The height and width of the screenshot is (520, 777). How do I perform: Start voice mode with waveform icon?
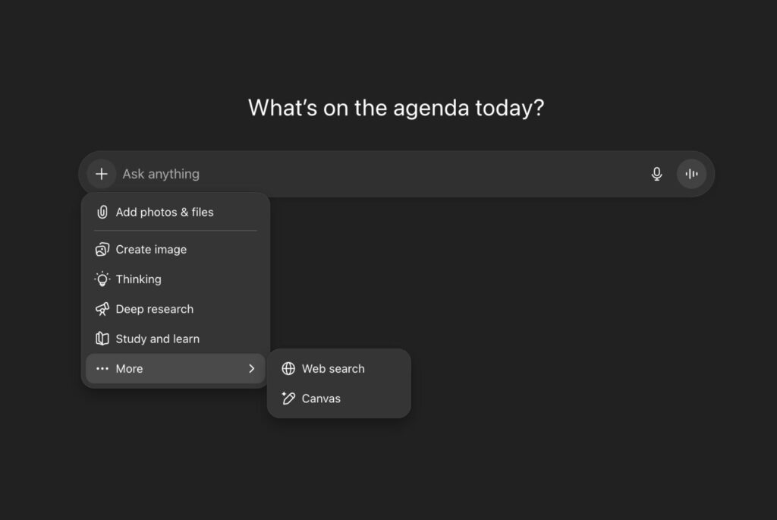pyautogui.click(x=691, y=174)
